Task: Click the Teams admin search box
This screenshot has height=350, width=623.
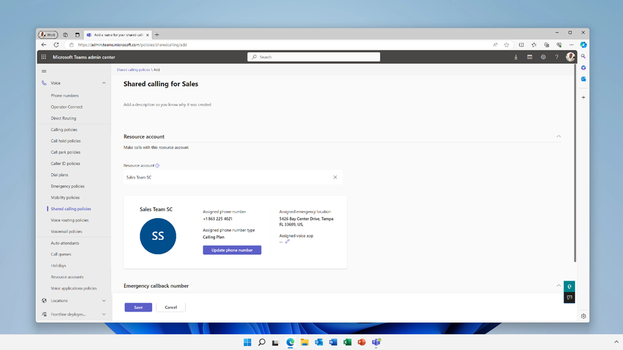Action: [x=314, y=57]
